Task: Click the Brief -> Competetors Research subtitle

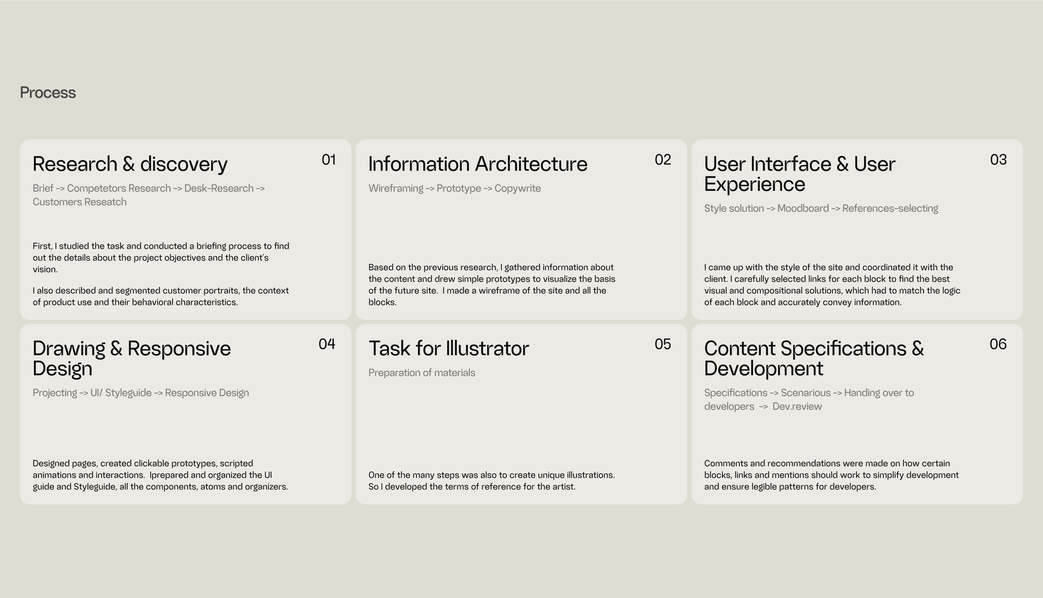Action: [148, 195]
